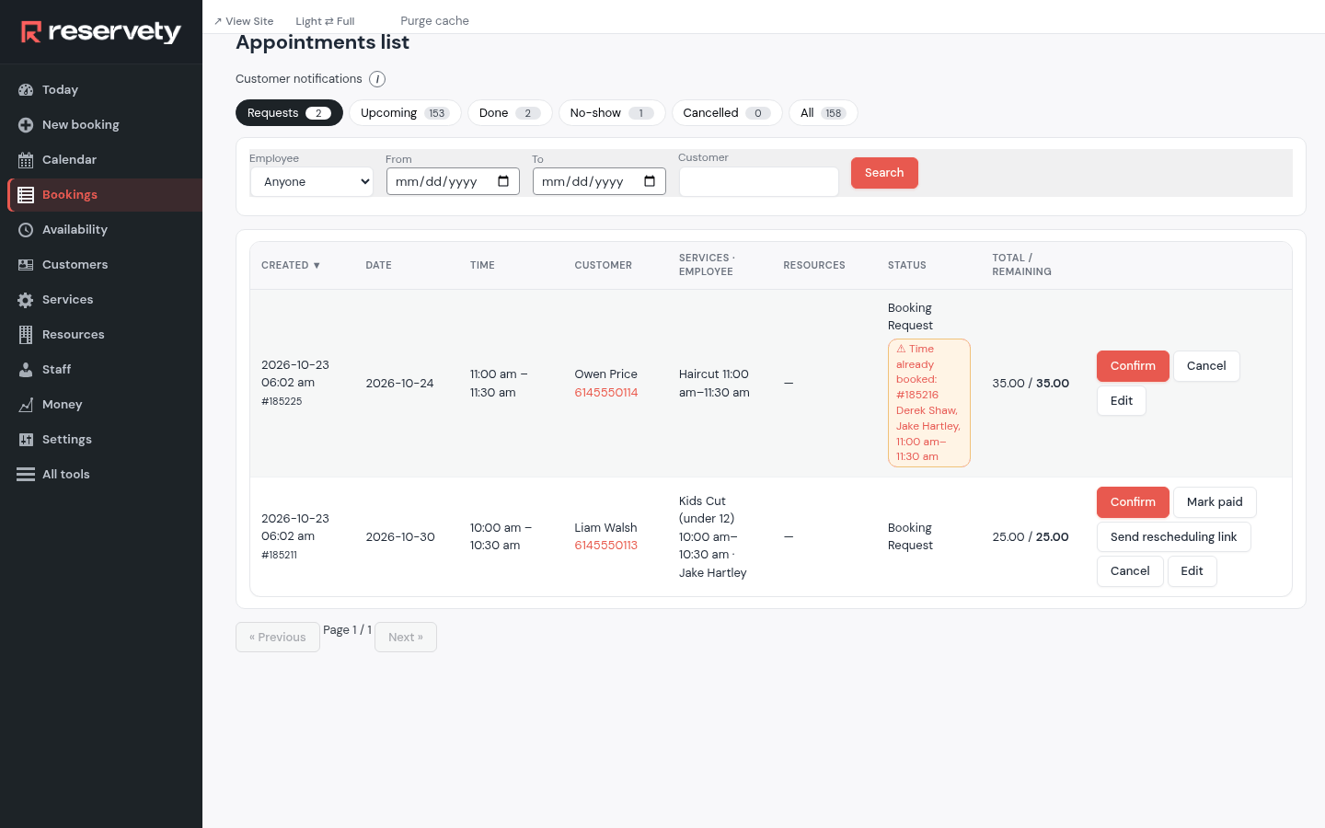This screenshot has width=1325, height=828.
Task: Click the From date input field
Action: [453, 181]
